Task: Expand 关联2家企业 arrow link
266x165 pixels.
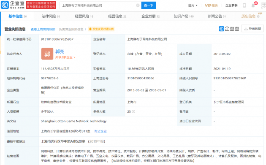Action: coord(65,57)
